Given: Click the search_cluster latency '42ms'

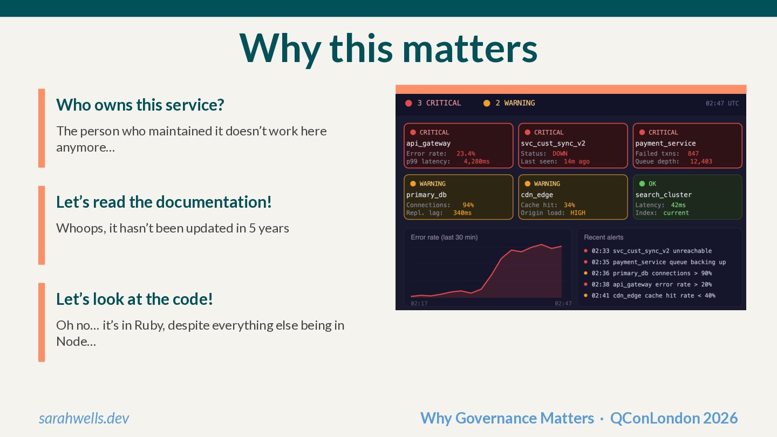Looking at the screenshot, I should pyautogui.click(x=678, y=205).
